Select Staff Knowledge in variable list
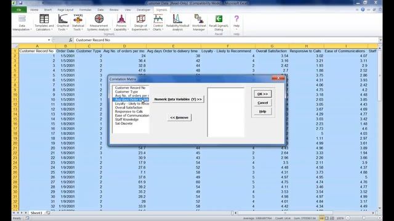 point(131,120)
